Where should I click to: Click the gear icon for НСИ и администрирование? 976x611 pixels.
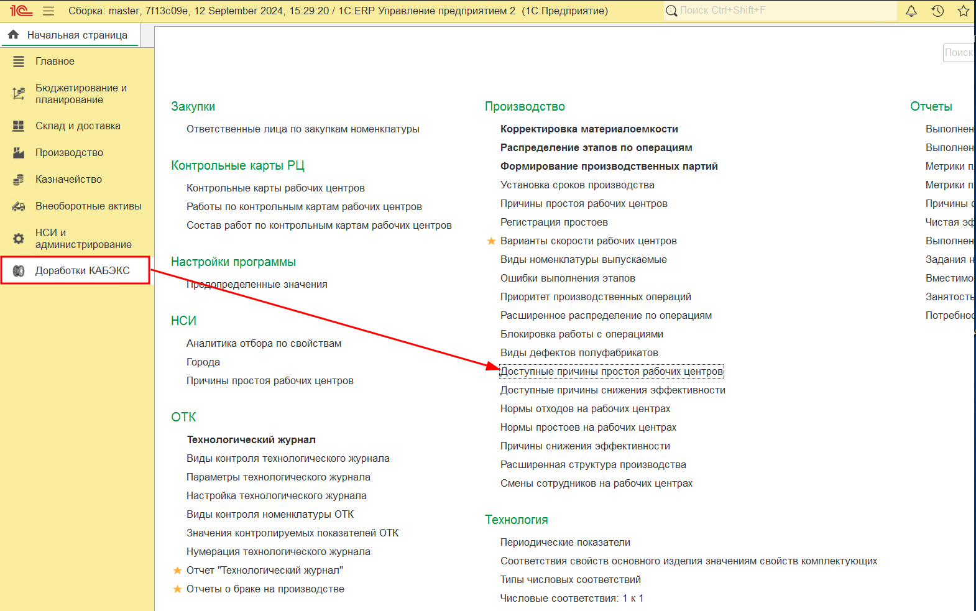pos(19,239)
